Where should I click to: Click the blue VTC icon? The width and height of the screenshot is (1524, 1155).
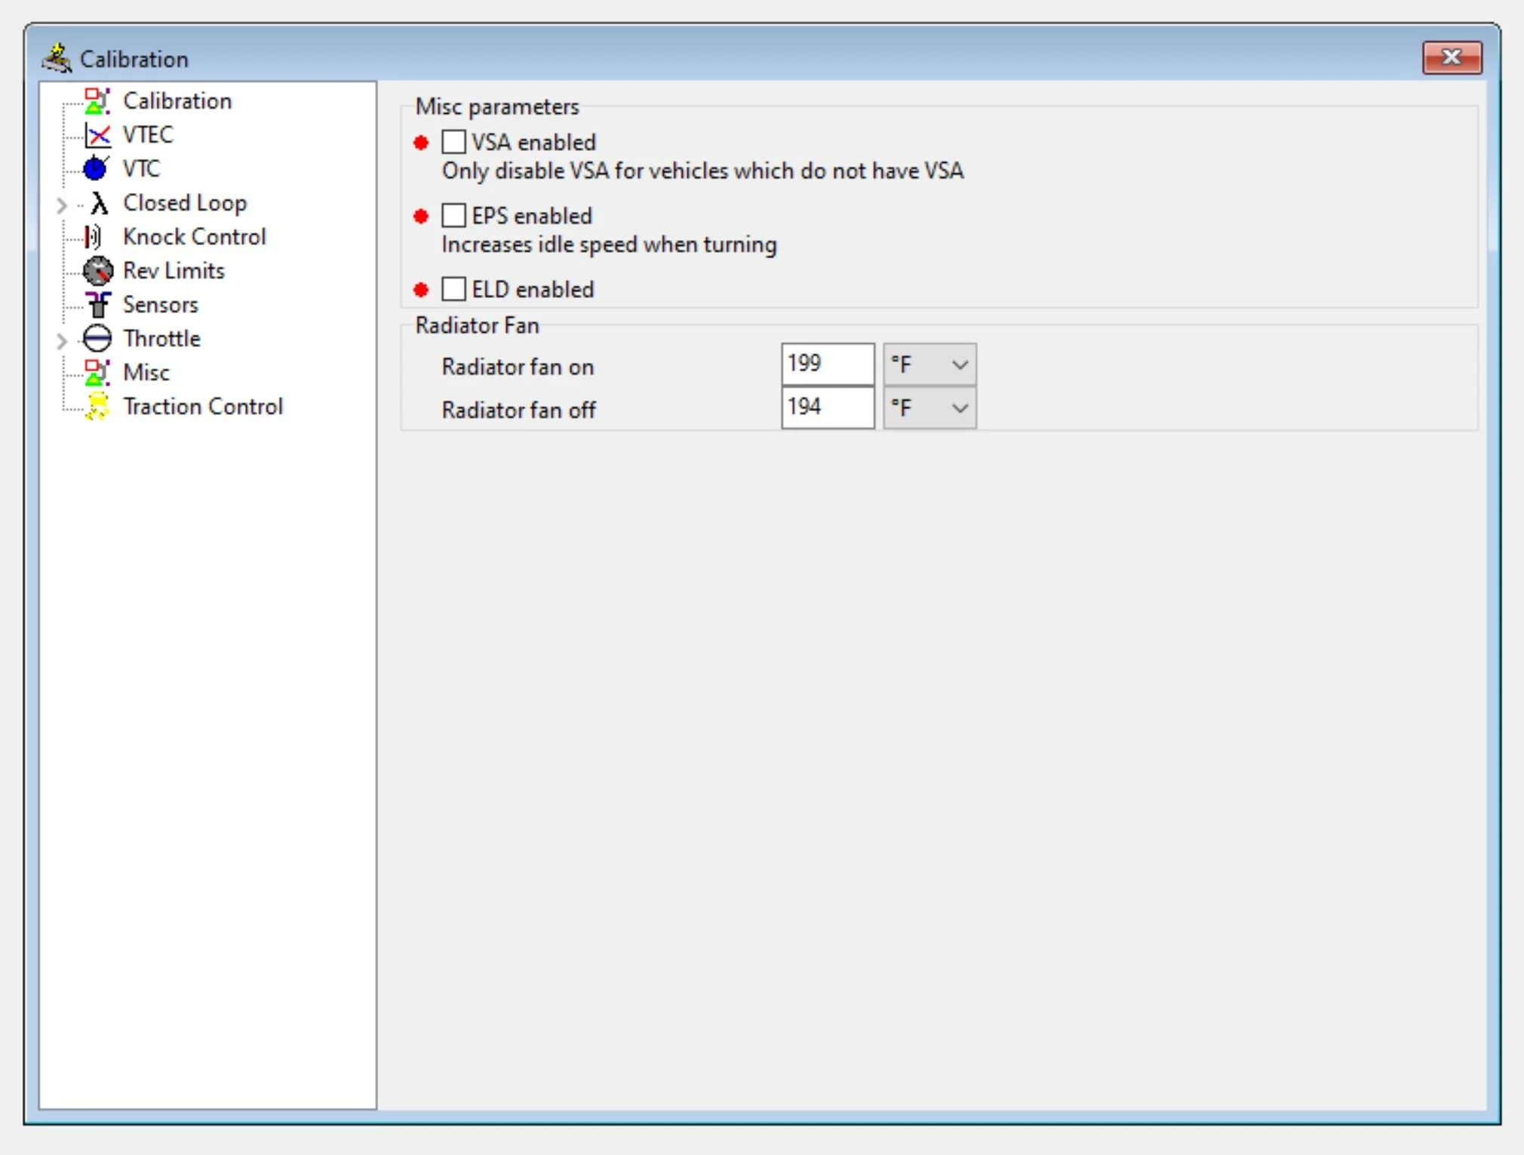pos(96,169)
